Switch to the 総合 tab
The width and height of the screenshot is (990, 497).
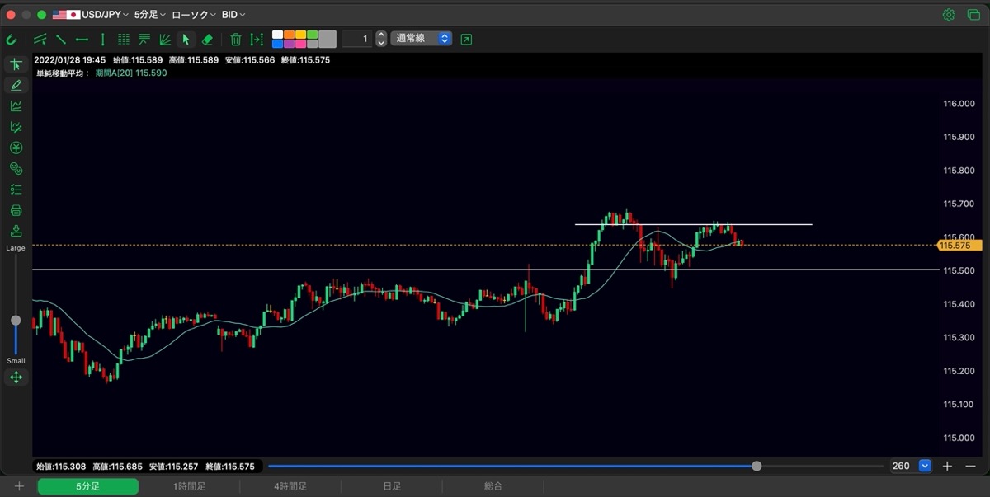493,486
